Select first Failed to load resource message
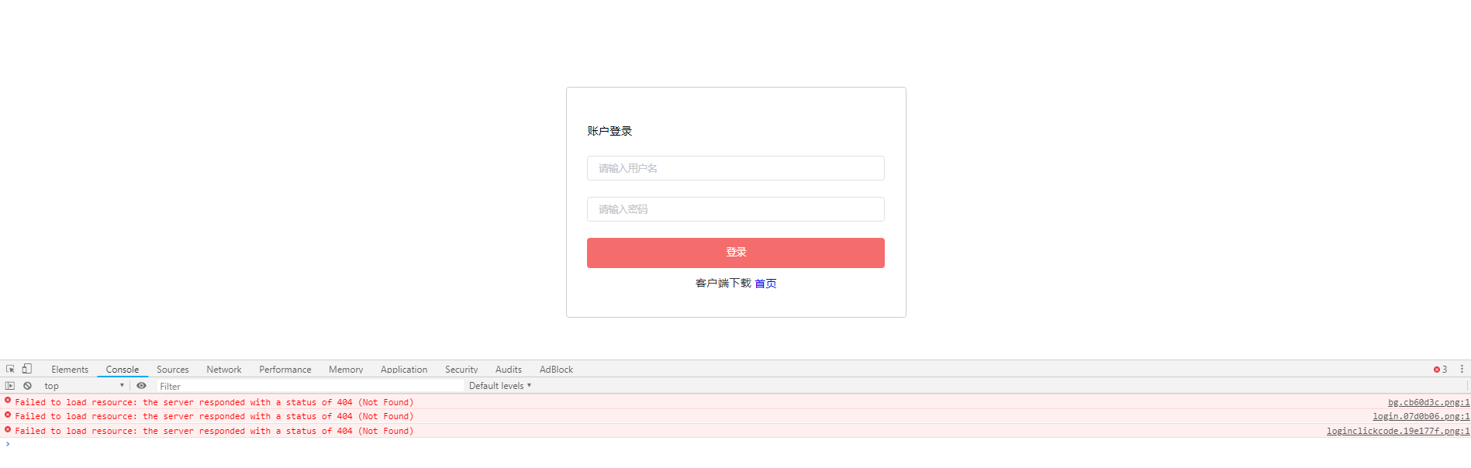The image size is (1471, 468). (x=214, y=402)
